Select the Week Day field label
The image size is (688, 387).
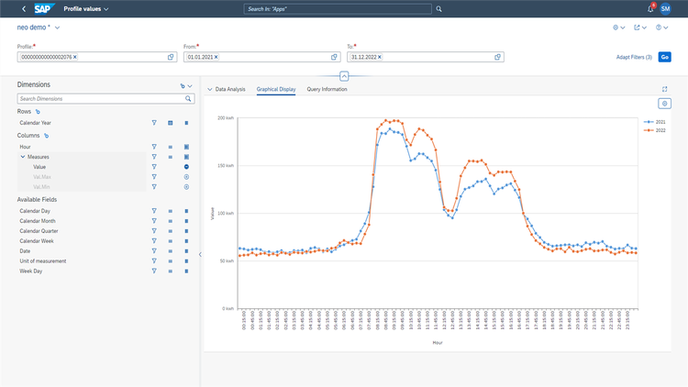pos(30,271)
